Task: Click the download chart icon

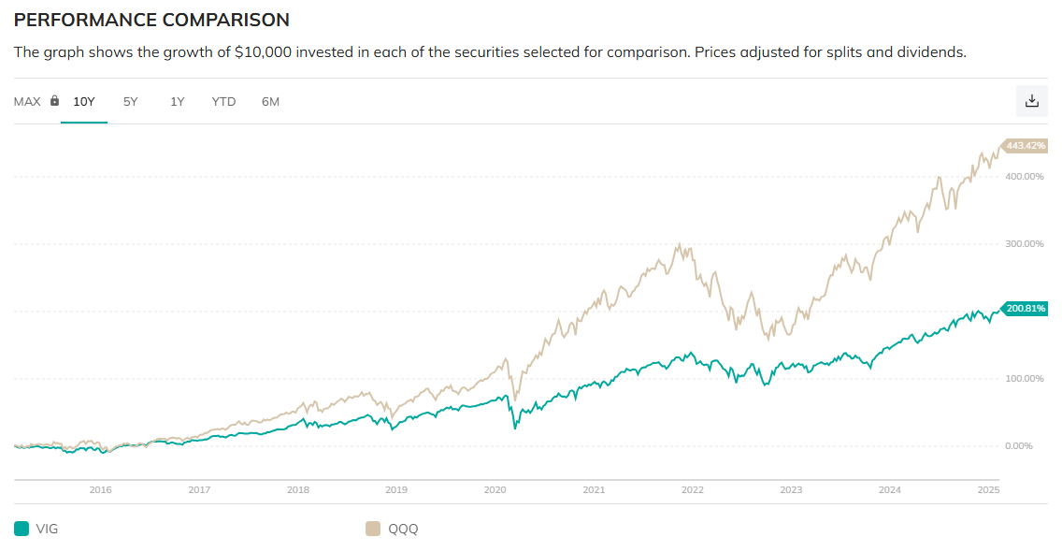Action: [1032, 101]
